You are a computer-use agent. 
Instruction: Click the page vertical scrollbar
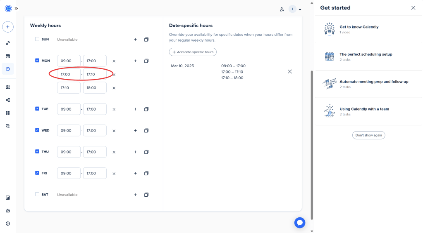coord(312,144)
